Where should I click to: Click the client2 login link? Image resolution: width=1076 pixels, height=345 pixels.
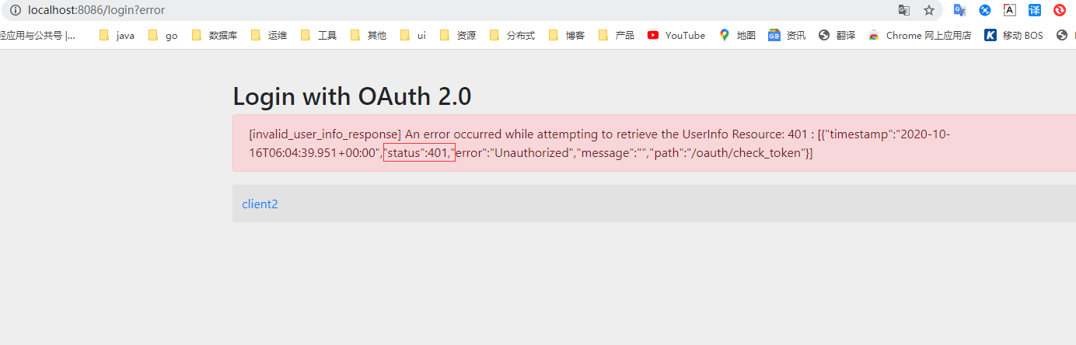click(x=260, y=204)
